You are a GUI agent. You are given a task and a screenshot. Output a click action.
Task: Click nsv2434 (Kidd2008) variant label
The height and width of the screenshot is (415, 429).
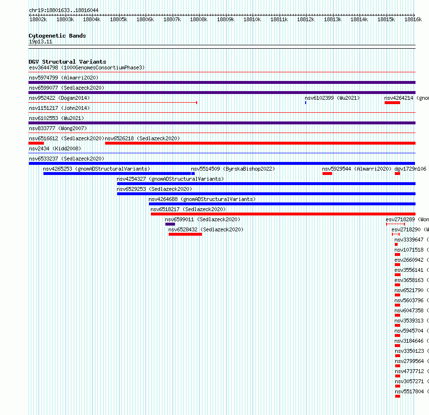tap(55, 148)
